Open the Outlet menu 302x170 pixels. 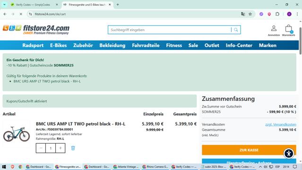coord(212,45)
